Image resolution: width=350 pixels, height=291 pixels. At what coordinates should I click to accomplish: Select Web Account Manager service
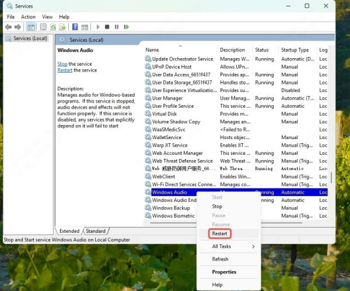pos(236,153)
